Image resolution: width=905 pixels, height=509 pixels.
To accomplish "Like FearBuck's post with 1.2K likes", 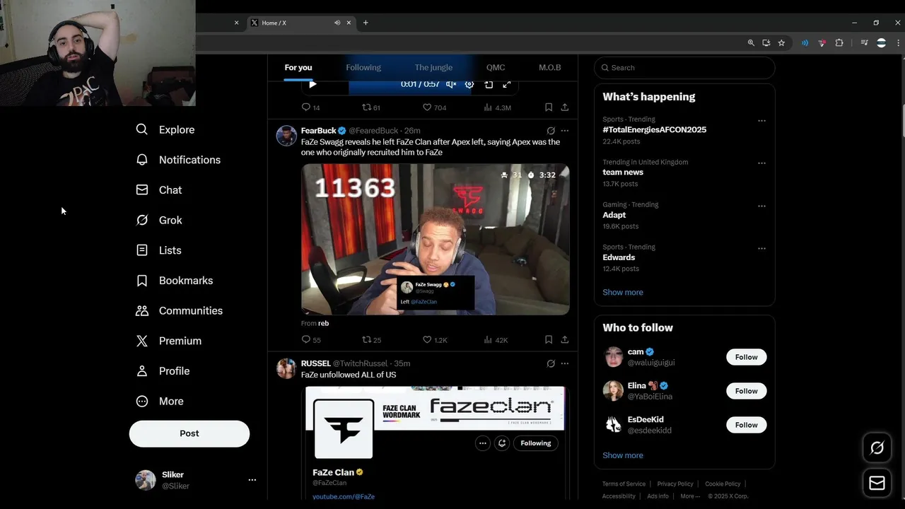I will point(435,340).
